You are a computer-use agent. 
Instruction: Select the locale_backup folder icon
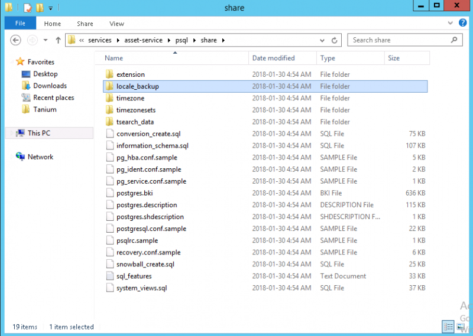[x=110, y=86]
